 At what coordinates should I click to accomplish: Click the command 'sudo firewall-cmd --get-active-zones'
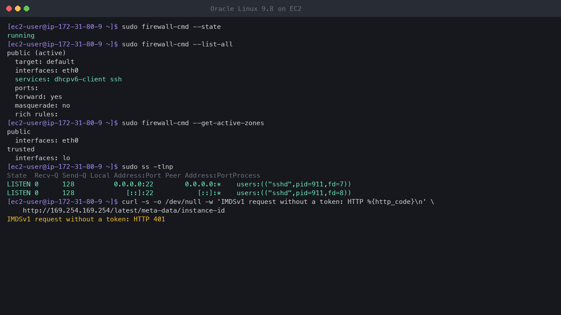pyautogui.click(x=193, y=123)
